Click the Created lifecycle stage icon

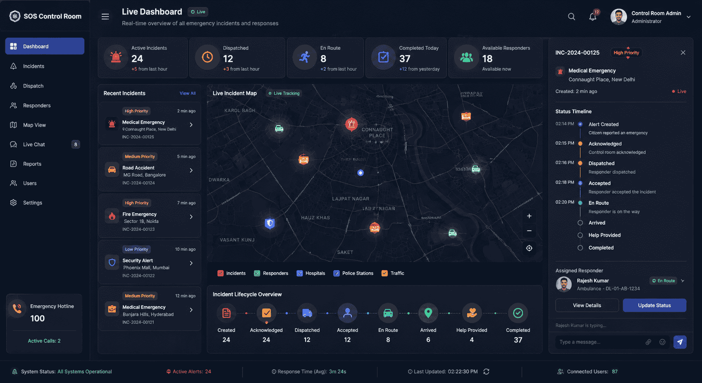click(x=226, y=314)
